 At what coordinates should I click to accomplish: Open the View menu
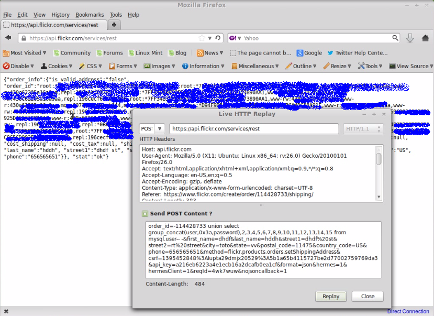click(39, 15)
